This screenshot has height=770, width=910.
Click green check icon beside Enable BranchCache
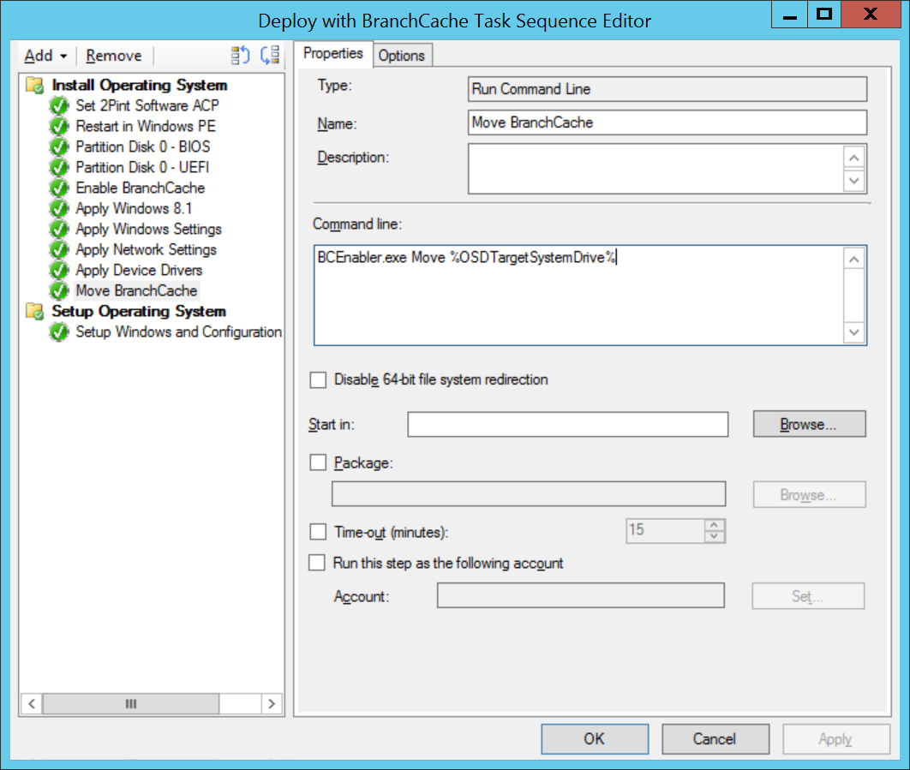(x=58, y=188)
